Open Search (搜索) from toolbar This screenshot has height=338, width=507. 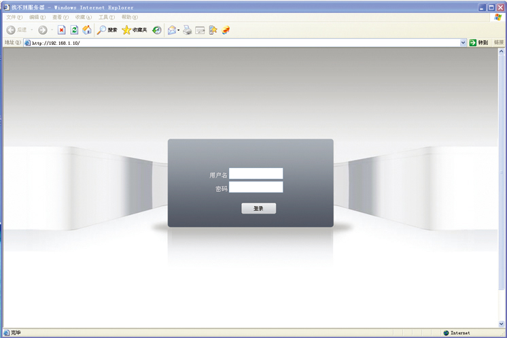[x=107, y=30]
